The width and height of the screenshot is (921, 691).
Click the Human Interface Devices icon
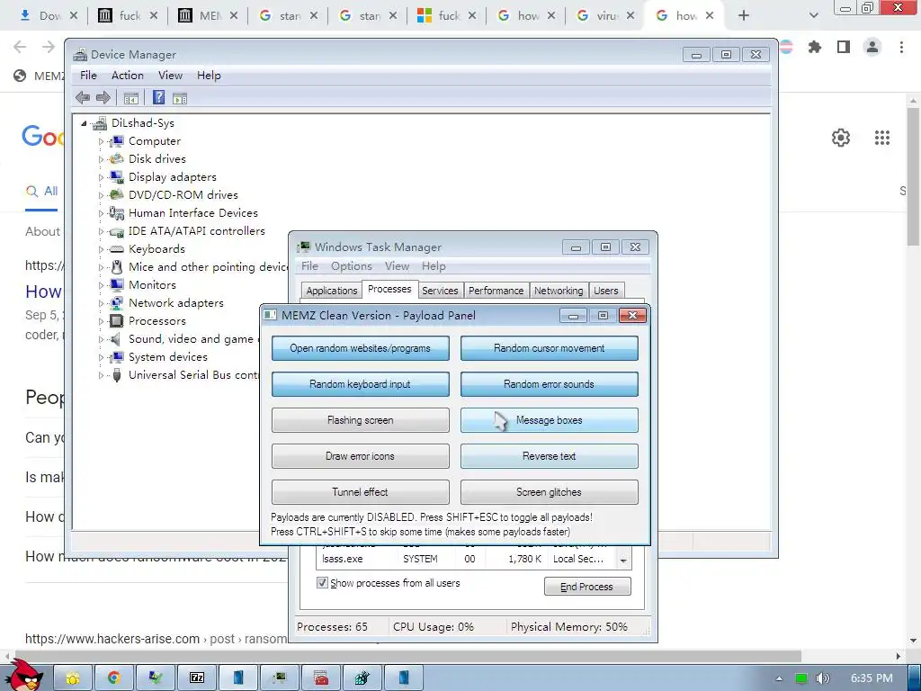click(117, 212)
